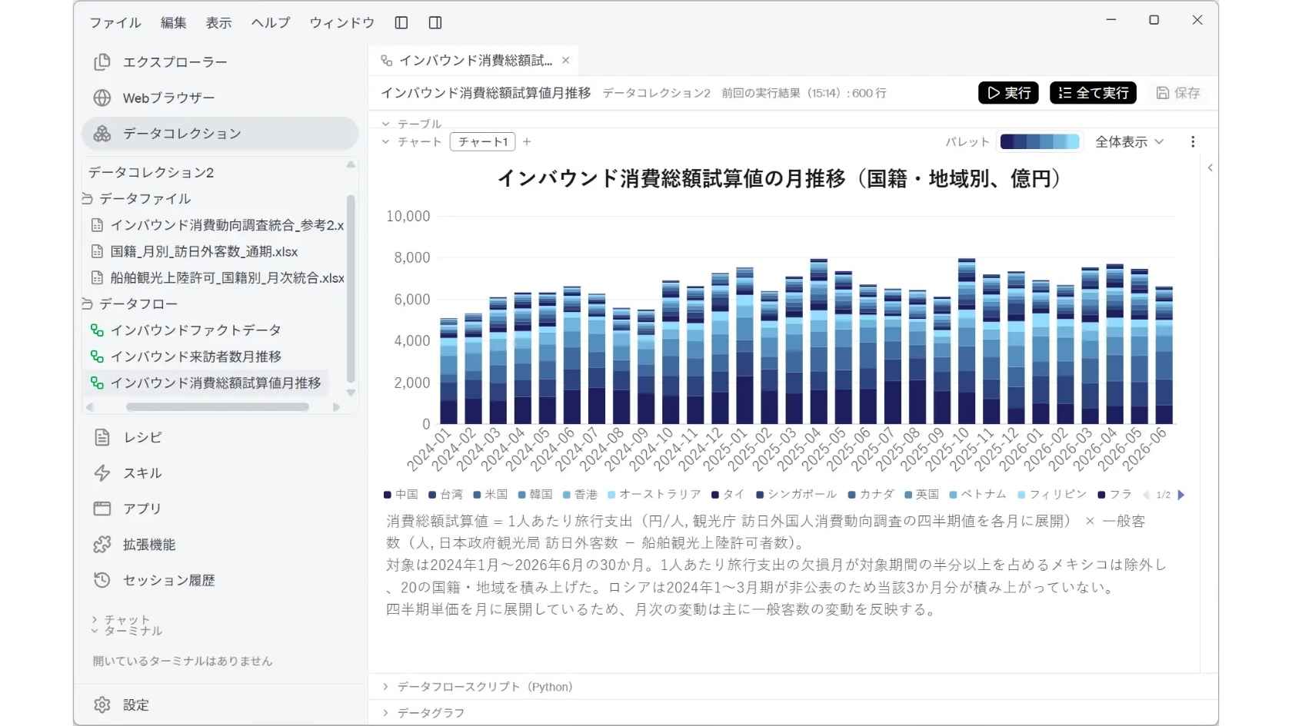
Task: Expand the チャット section
Action: 121,620
